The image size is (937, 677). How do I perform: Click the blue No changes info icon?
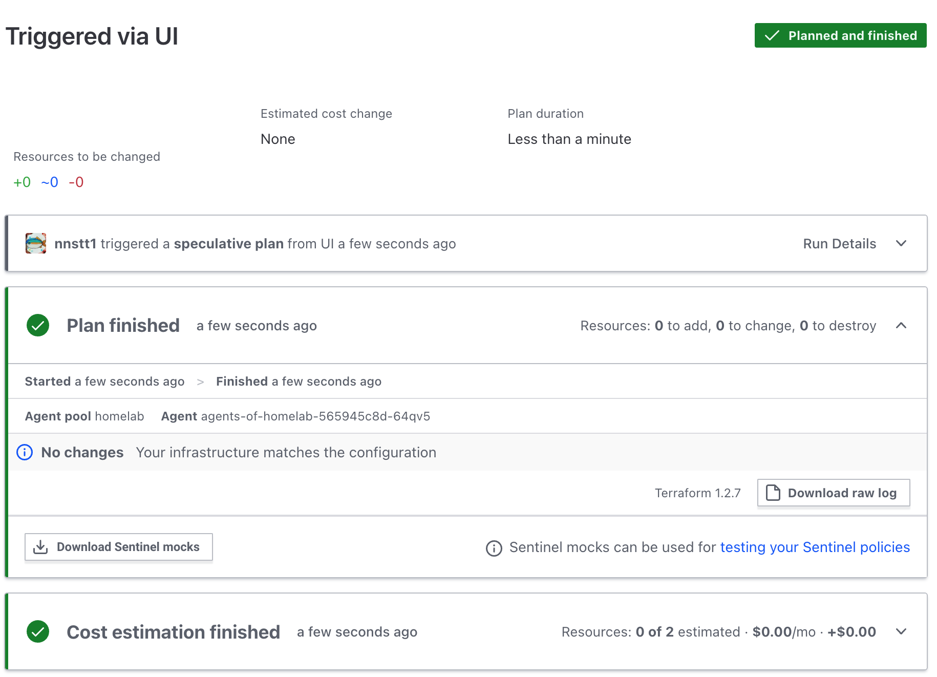click(25, 453)
